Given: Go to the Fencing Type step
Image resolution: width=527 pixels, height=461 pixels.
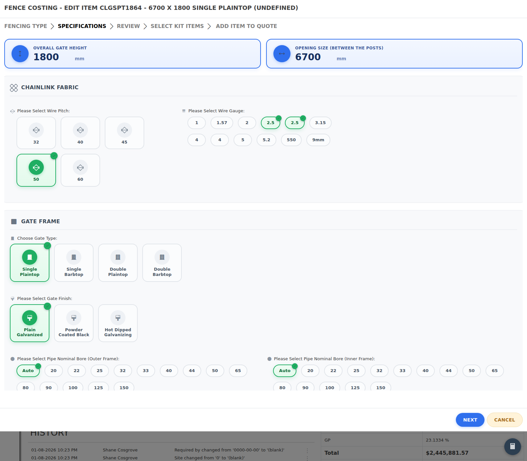Looking at the screenshot, I should click(x=26, y=26).
